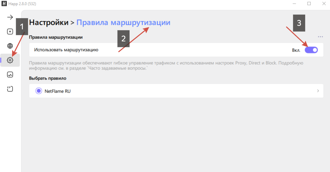This screenshot has height=172, width=330.
Task: Click the Happ 2.8.0 (532) window title
Action: click(22, 4)
